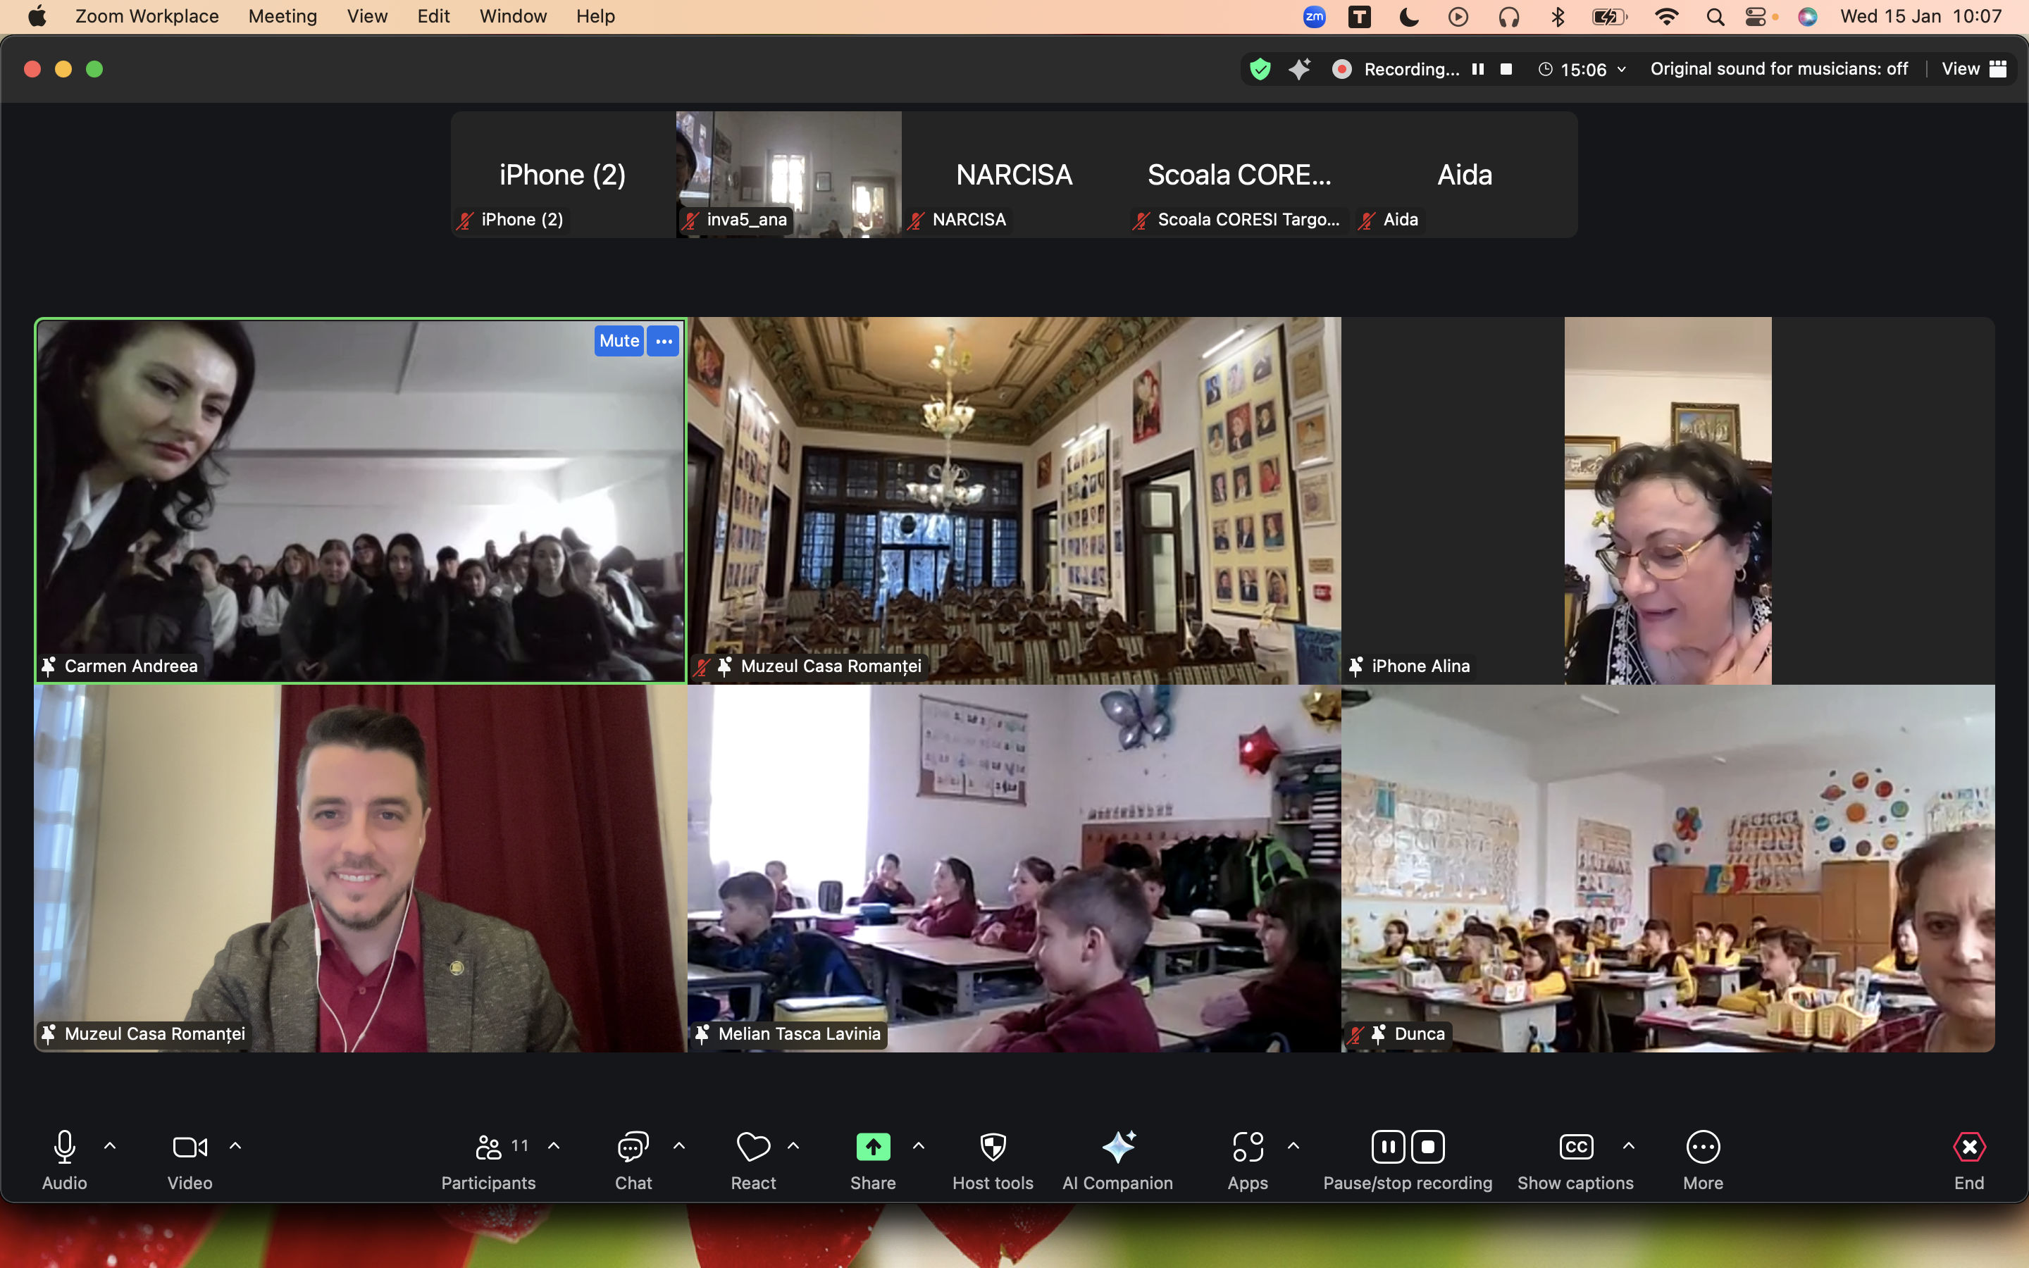
Task: Open the Chat panel
Action: click(633, 1146)
